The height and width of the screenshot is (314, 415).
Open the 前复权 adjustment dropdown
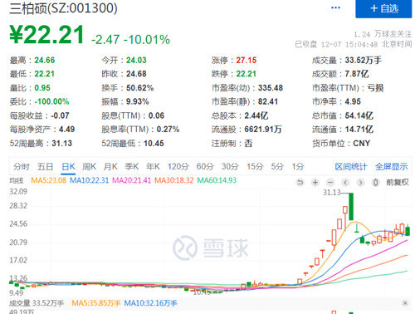tap(398, 183)
